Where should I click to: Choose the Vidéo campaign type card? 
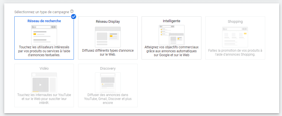click(44, 86)
